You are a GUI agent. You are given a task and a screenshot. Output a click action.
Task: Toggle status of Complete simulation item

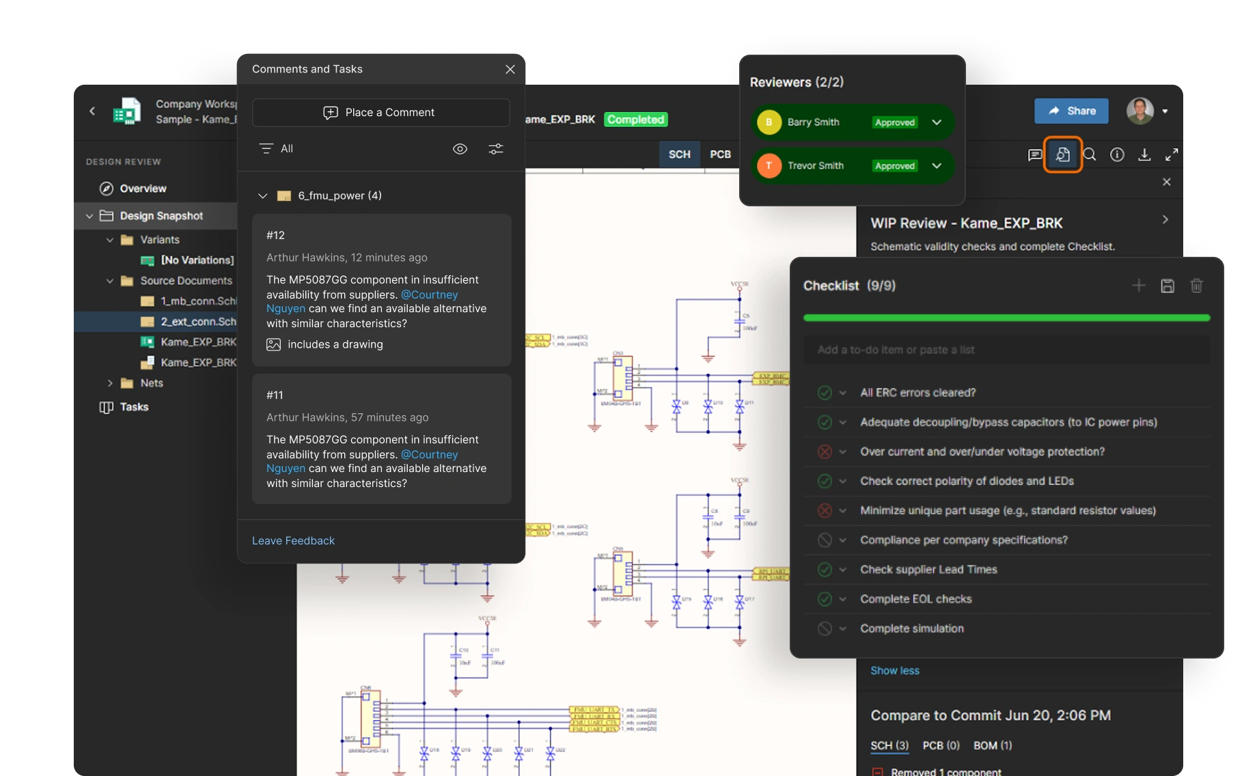(825, 628)
